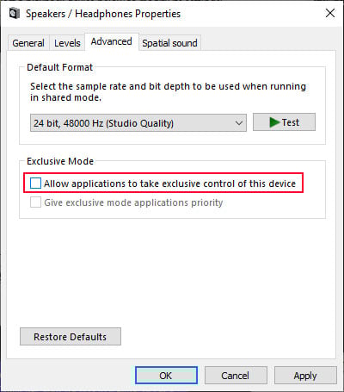Click the speaker icon in title bar
Viewport: 344px width, 392px height.
(x=15, y=14)
